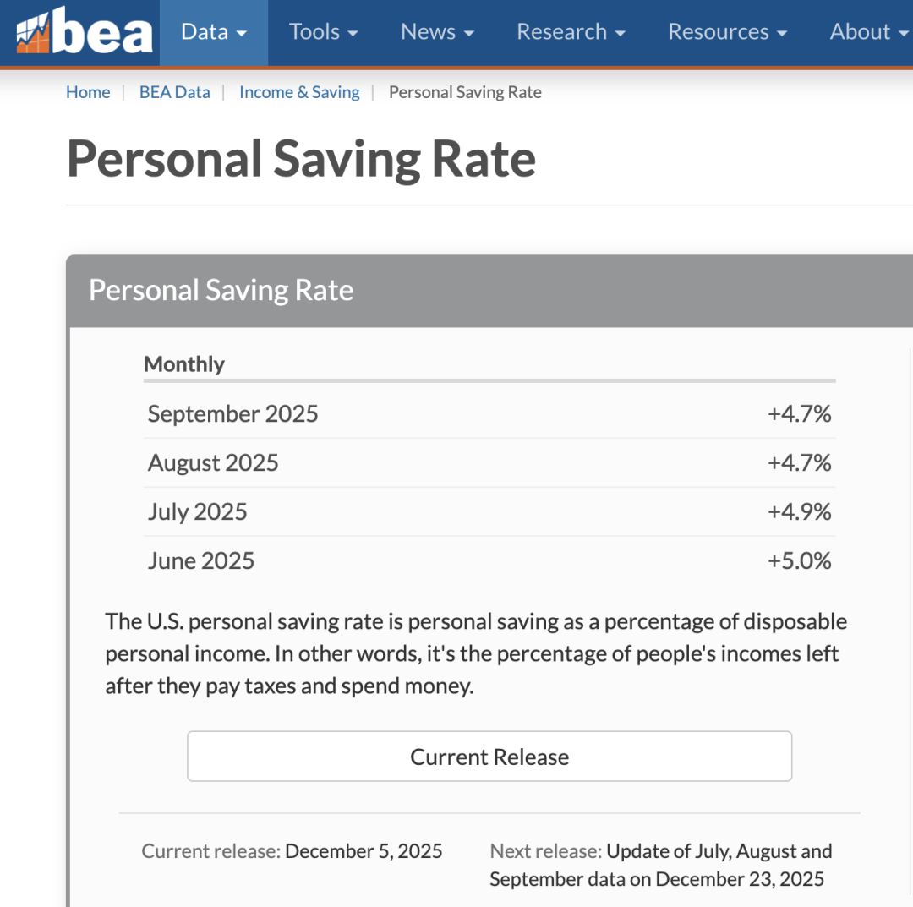Click the December 5, 2025 current release date
913x907 pixels.
(x=364, y=850)
